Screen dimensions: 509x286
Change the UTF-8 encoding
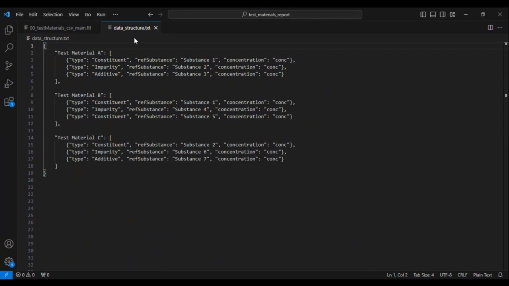click(445, 275)
